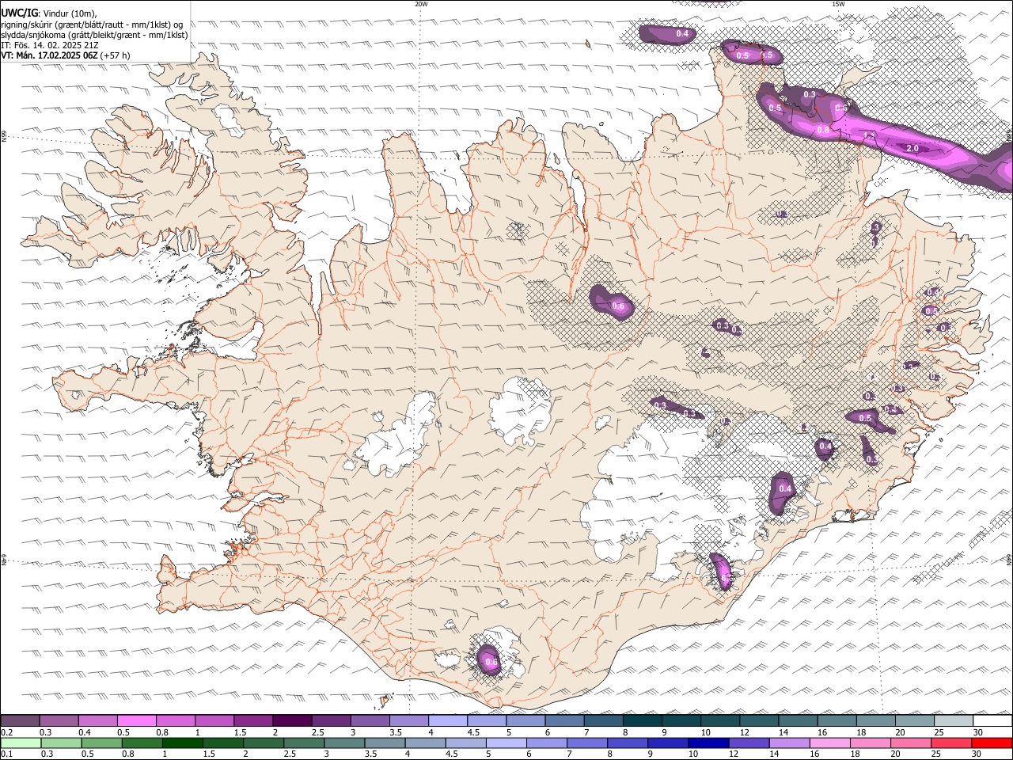The height and width of the screenshot is (760, 1013).
Task: Click the dark navy 10–12 swatch in lower legend
Action: (707, 743)
